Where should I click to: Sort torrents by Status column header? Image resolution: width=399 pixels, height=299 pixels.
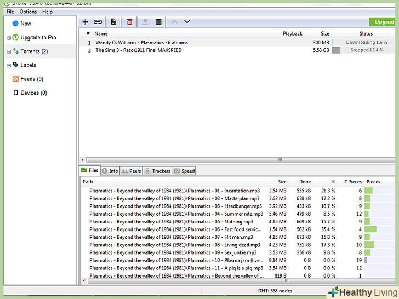(x=366, y=33)
